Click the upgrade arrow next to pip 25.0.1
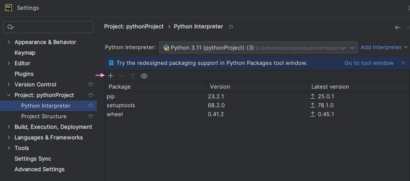This screenshot has width=410, height=181. 313,97
